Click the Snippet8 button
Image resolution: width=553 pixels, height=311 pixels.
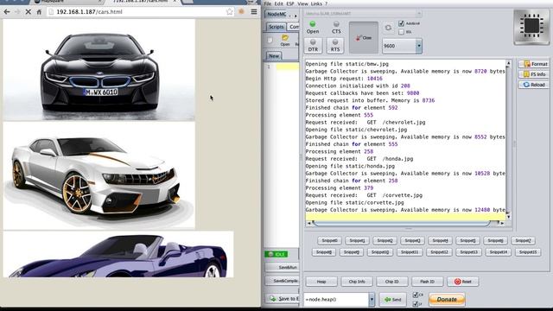(324, 252)
